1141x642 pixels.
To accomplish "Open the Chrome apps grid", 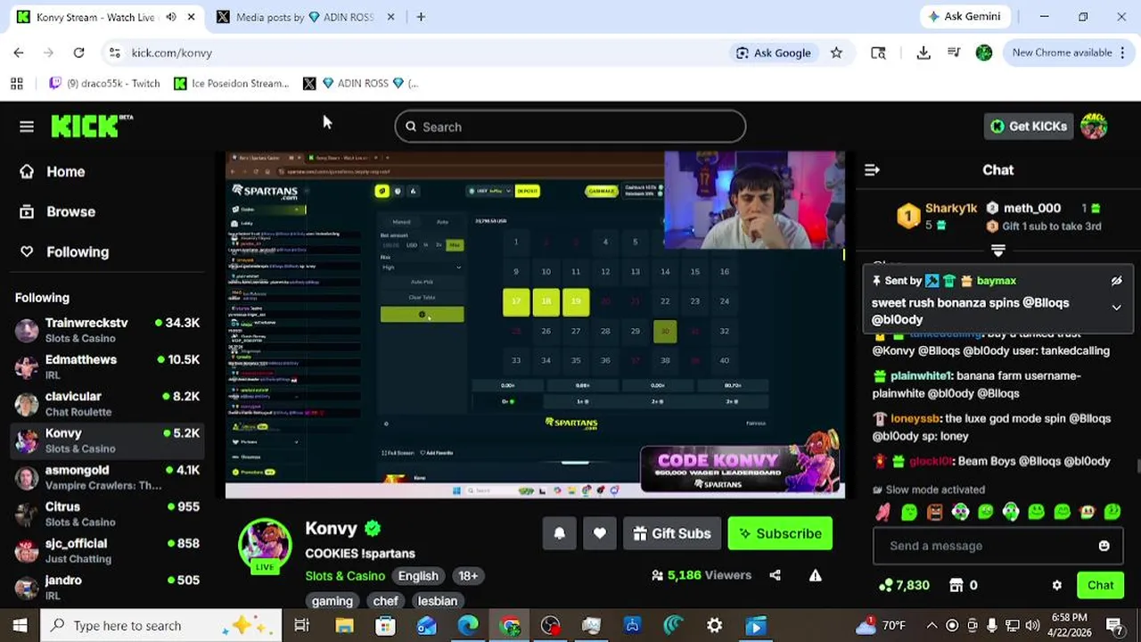I will (x=17, y=83).
